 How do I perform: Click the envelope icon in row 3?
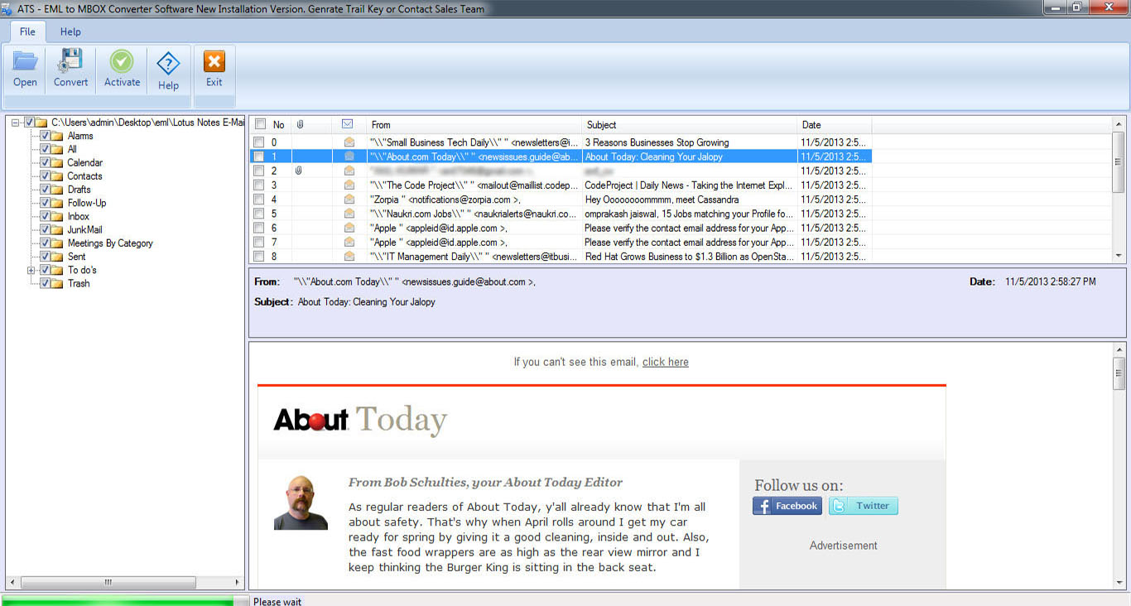point(349,185)
